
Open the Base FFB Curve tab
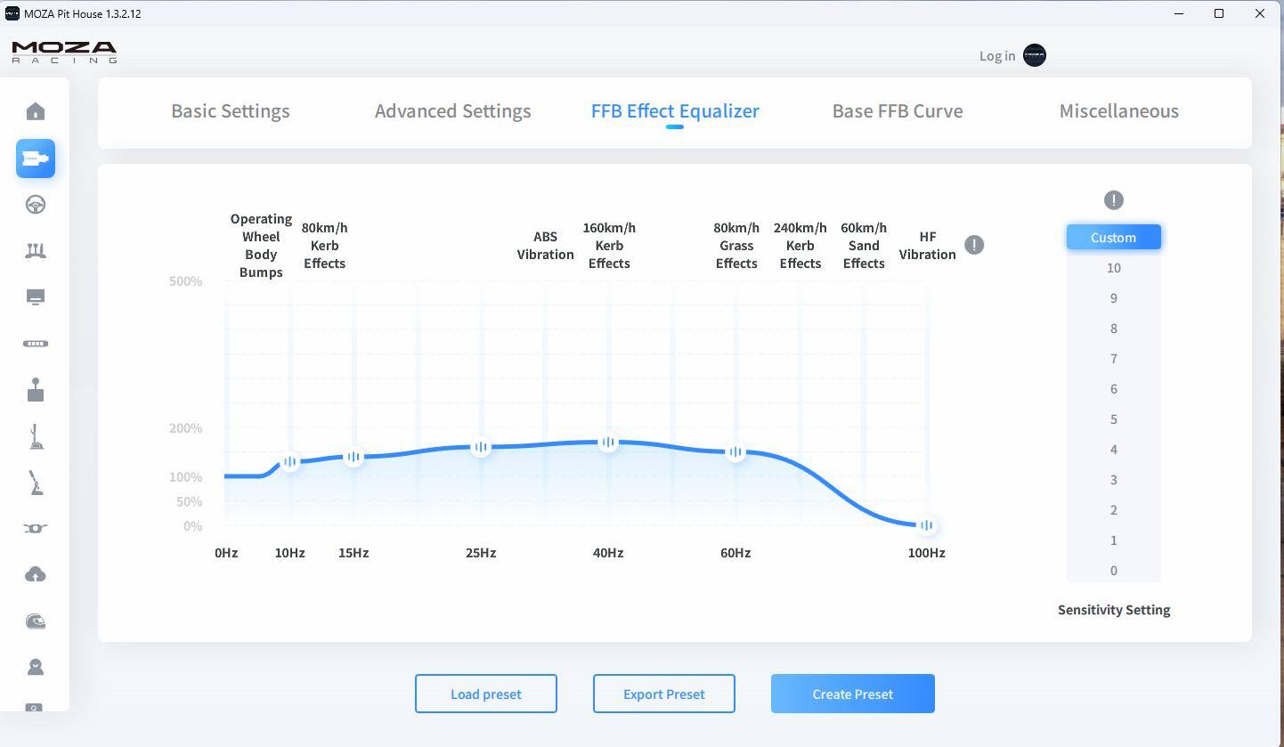tap(897, 111)
